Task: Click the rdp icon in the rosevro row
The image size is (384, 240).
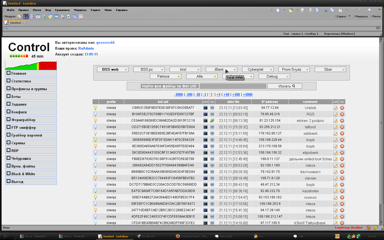Action: click(212, 198)
